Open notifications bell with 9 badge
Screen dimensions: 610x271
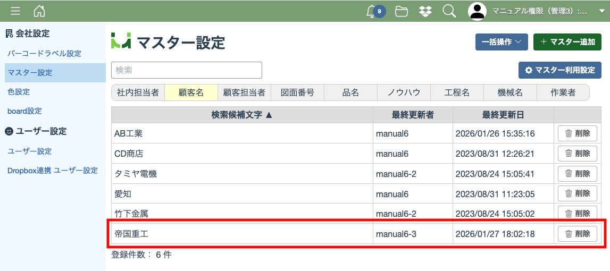pos(372,11)
